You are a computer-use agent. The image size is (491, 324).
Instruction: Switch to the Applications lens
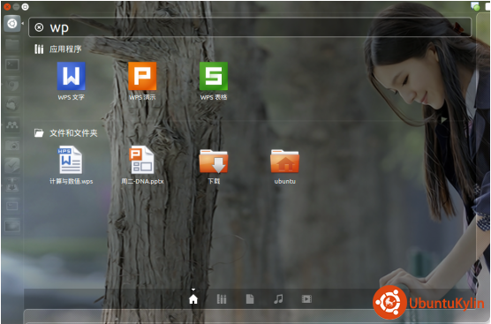[x=222, y=299]
